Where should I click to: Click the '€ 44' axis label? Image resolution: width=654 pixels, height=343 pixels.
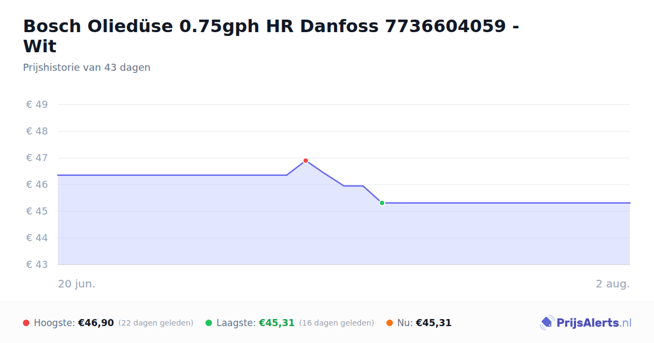click(x=37, y=238)
